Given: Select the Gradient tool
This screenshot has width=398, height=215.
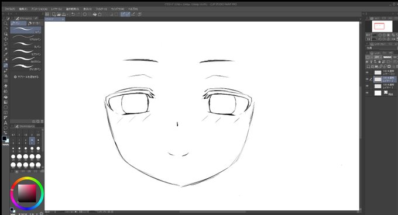Looking at the screenshot, I should [x=6, y=102].
